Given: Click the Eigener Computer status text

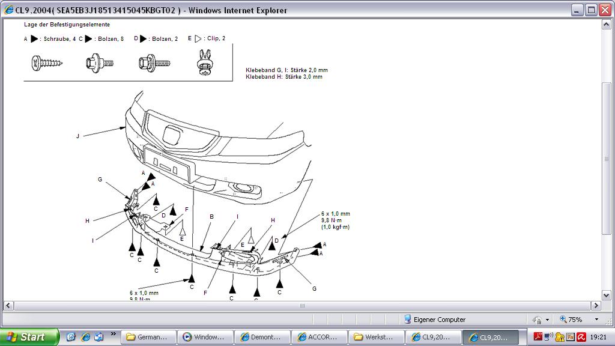Looking at the screenshot, I should (439, 320).
